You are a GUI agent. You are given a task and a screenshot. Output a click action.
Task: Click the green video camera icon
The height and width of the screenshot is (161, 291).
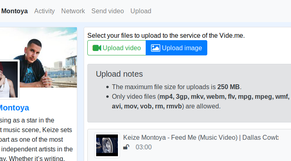[97, 48]
